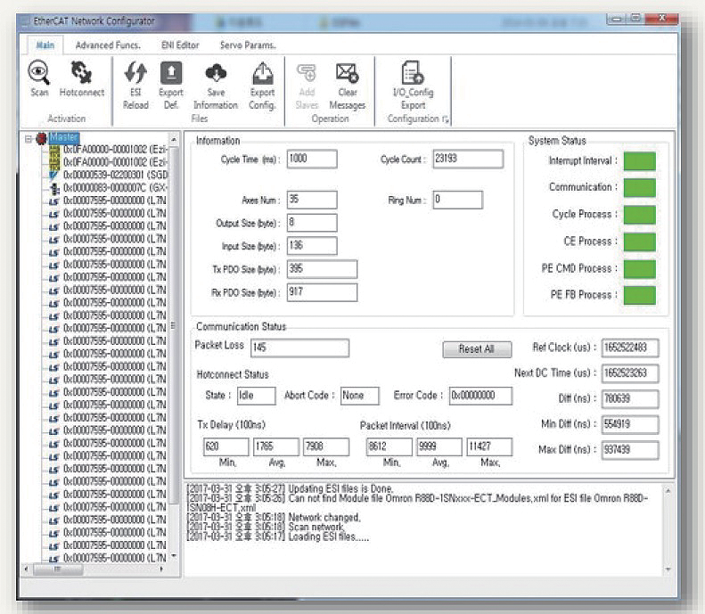The image size is (705, 614).
Task: Click the PE CMD Process status indicator
Action: [639, 269]
